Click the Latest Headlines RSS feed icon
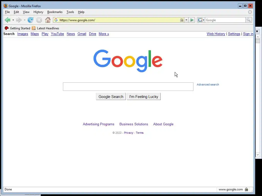 (34, 28)
